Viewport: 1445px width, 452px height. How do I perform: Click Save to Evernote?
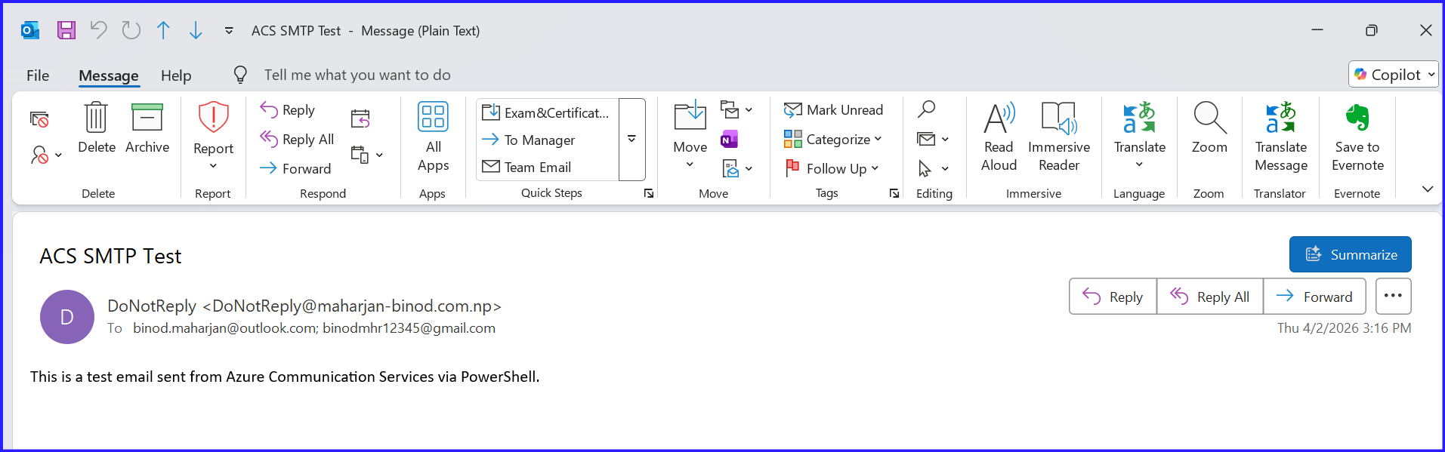click(x=1357, y=137)
